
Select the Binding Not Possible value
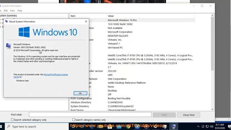119,99
